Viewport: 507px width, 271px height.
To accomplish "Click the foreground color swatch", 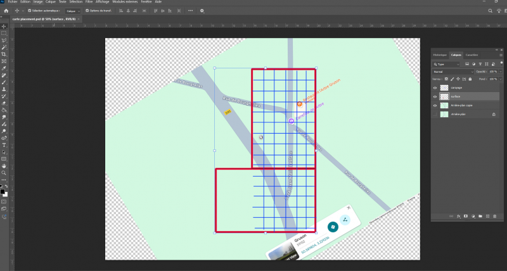I will click(x=3, y=191).
